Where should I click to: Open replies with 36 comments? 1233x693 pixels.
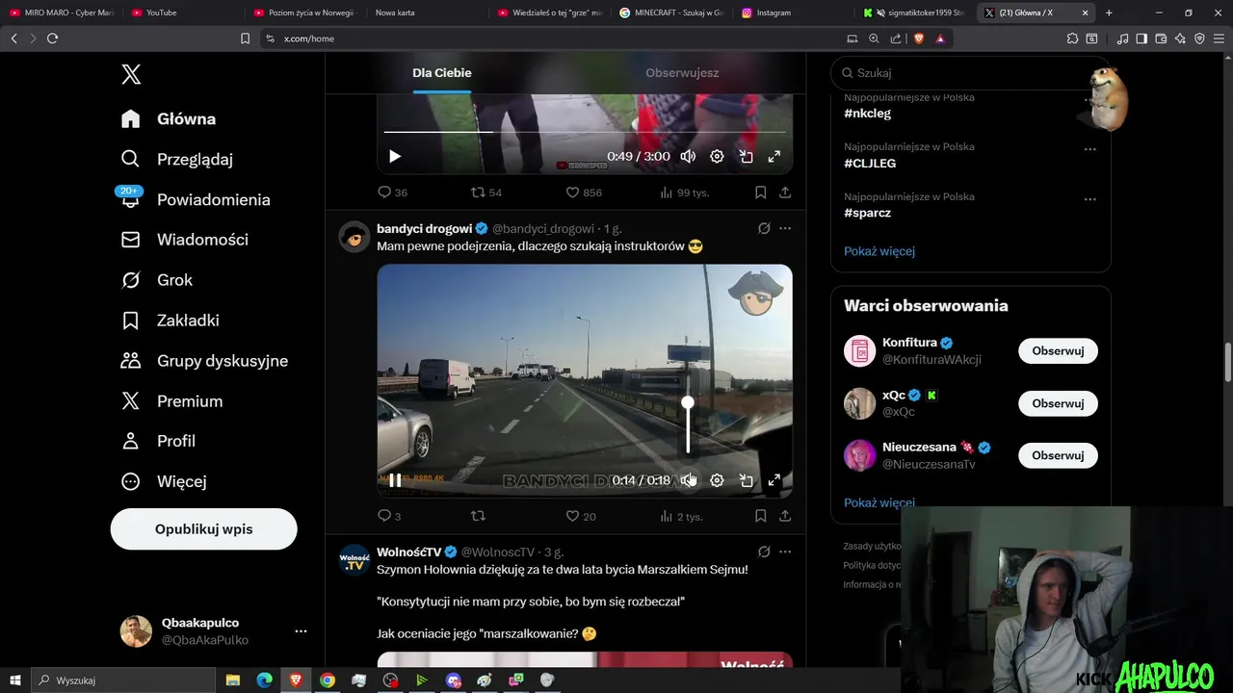point(392,192)
